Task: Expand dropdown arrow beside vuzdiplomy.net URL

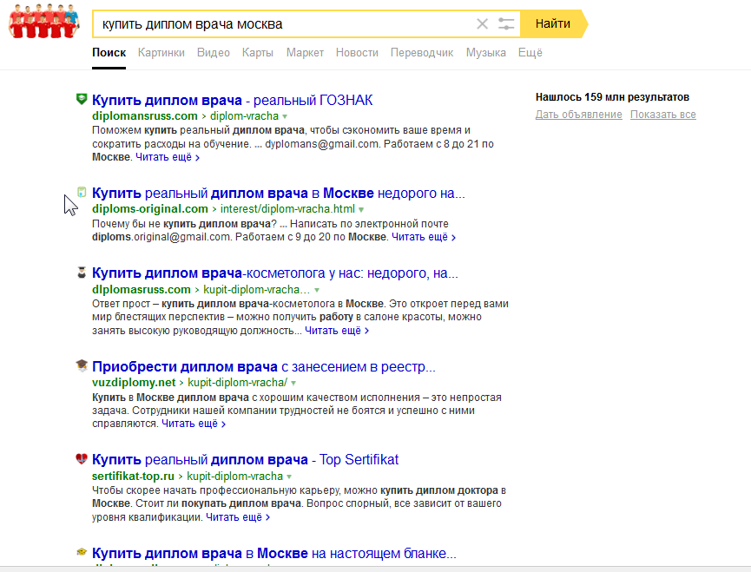Action: click(293, 383)
